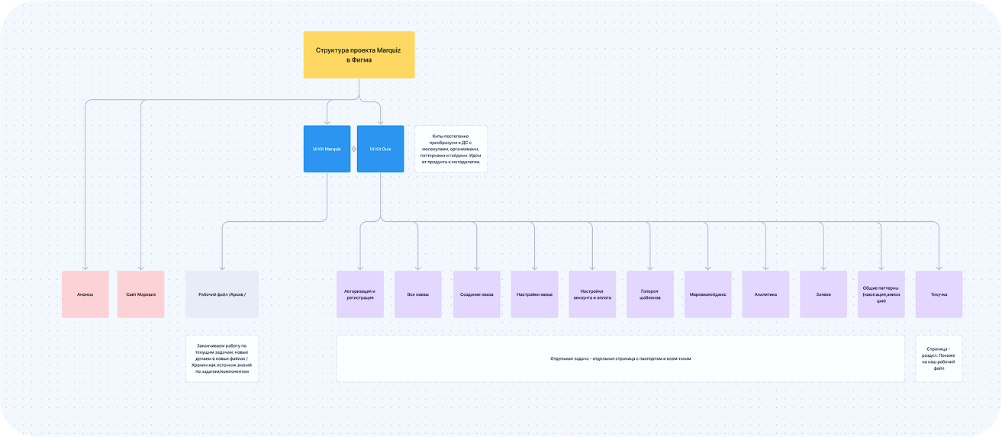
Task: Select the 'Авторизация и регистрация' block
Action: pyautogui.click(x=360, y=294)
